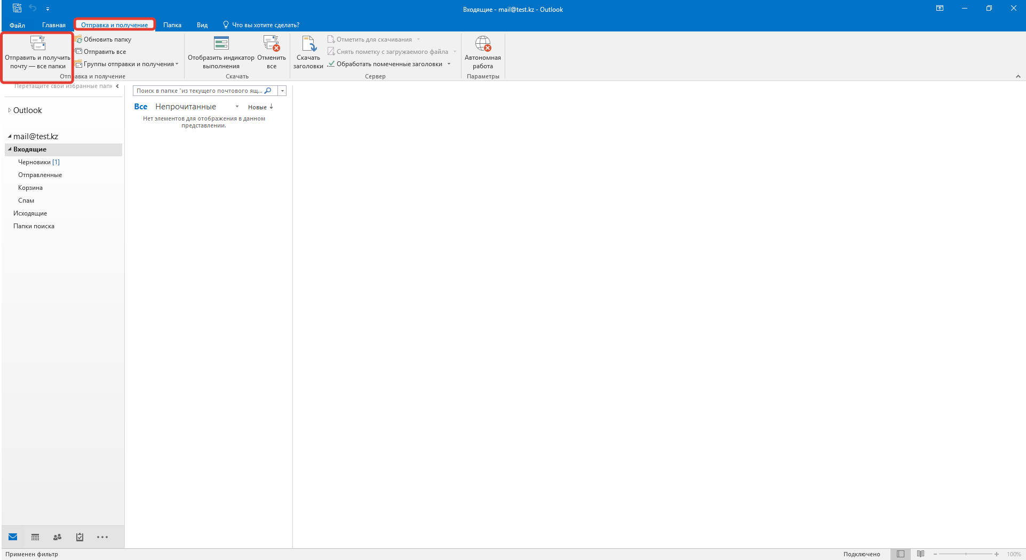Click the undo arrow in title bar
The image size is (1026, 560).
tap(33, 8)
